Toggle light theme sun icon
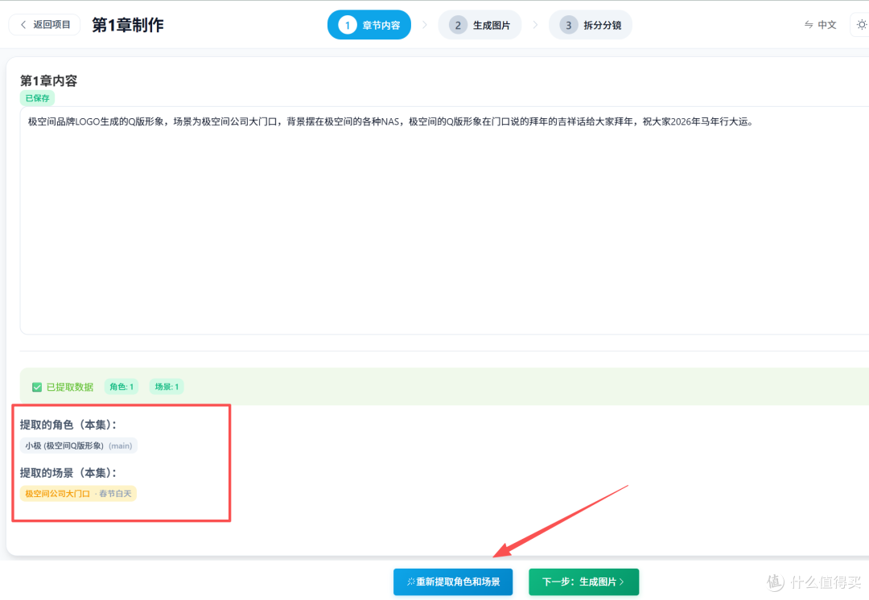The image size is (869, 600). 861,25
